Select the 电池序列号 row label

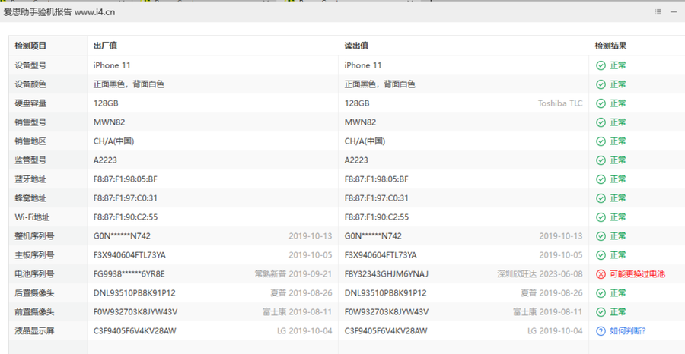34,274
